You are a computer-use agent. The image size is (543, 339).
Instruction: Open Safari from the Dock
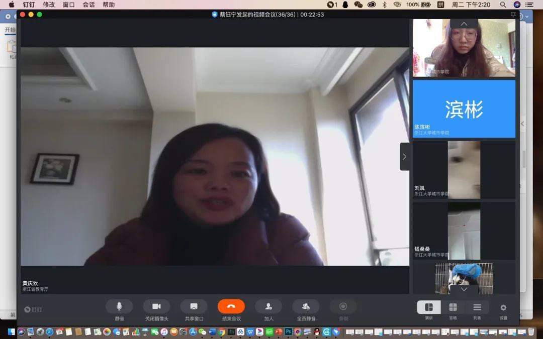click(49, 332)
